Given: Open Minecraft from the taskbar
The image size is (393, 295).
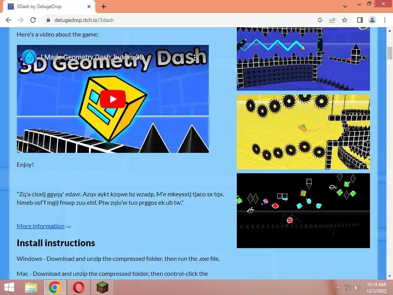Looking at the screenshot, I should [102, 287].
